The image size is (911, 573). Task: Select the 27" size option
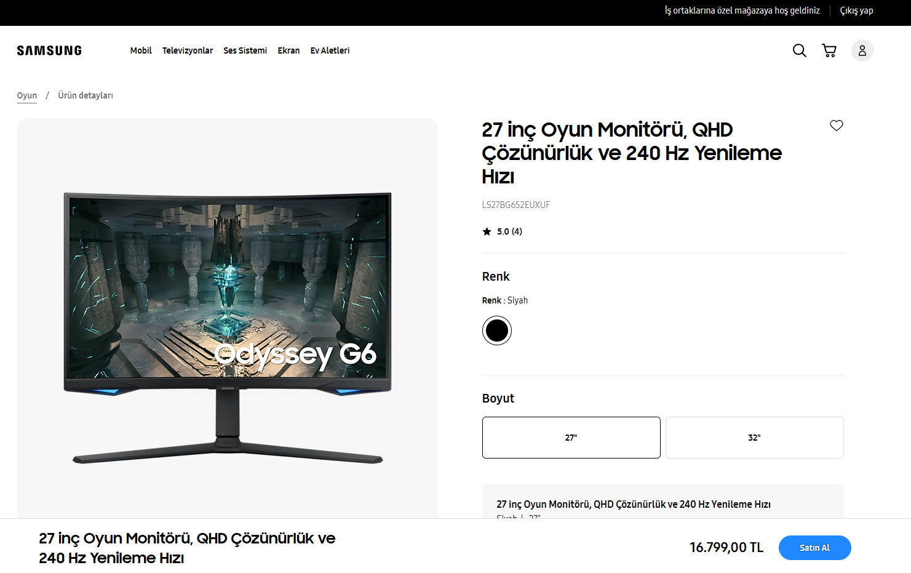(x=571, y=438)
